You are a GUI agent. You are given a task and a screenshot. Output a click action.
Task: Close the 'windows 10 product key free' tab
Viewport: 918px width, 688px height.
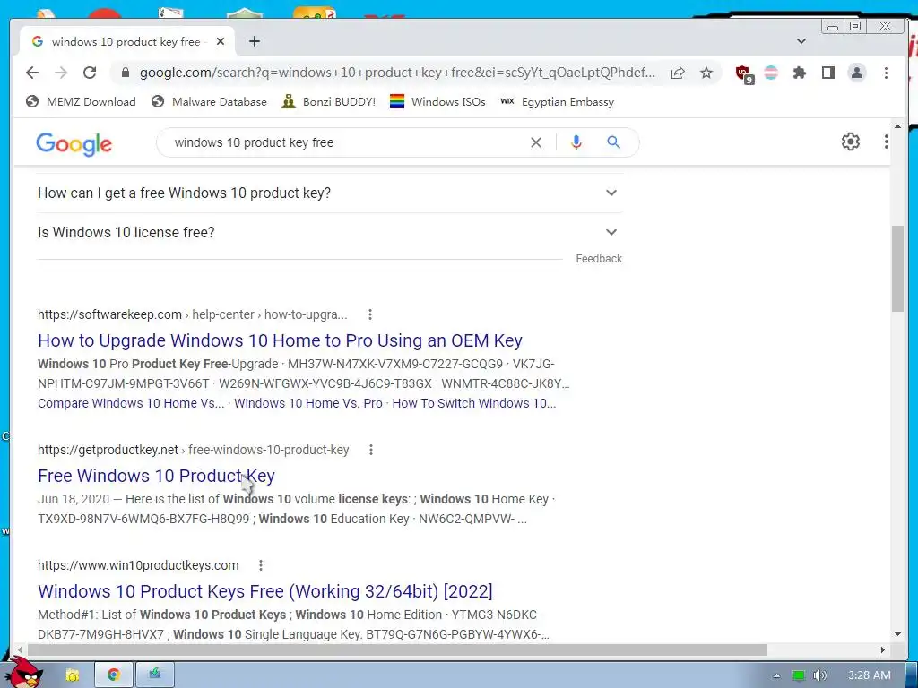(x=221, y=41)
